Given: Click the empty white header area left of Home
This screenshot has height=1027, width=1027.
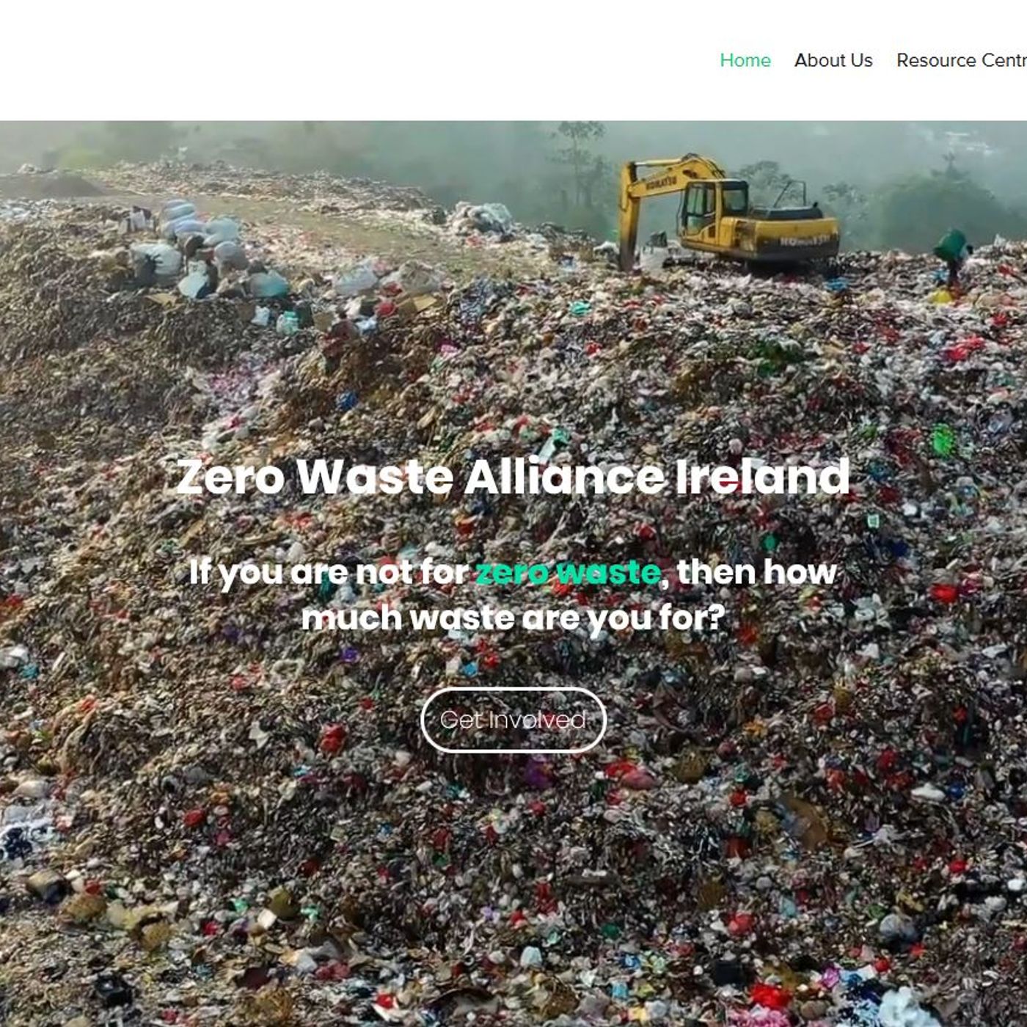Looking at the screenshot, I should click(x=352, y=60).
